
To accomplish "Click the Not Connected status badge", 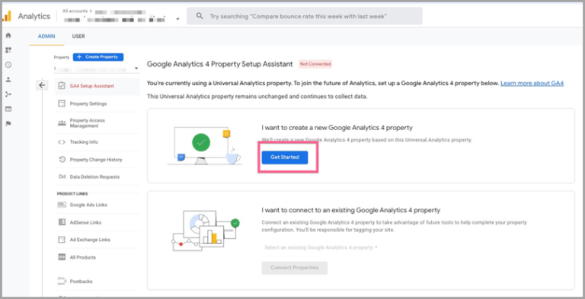I will tap(315, 64).
